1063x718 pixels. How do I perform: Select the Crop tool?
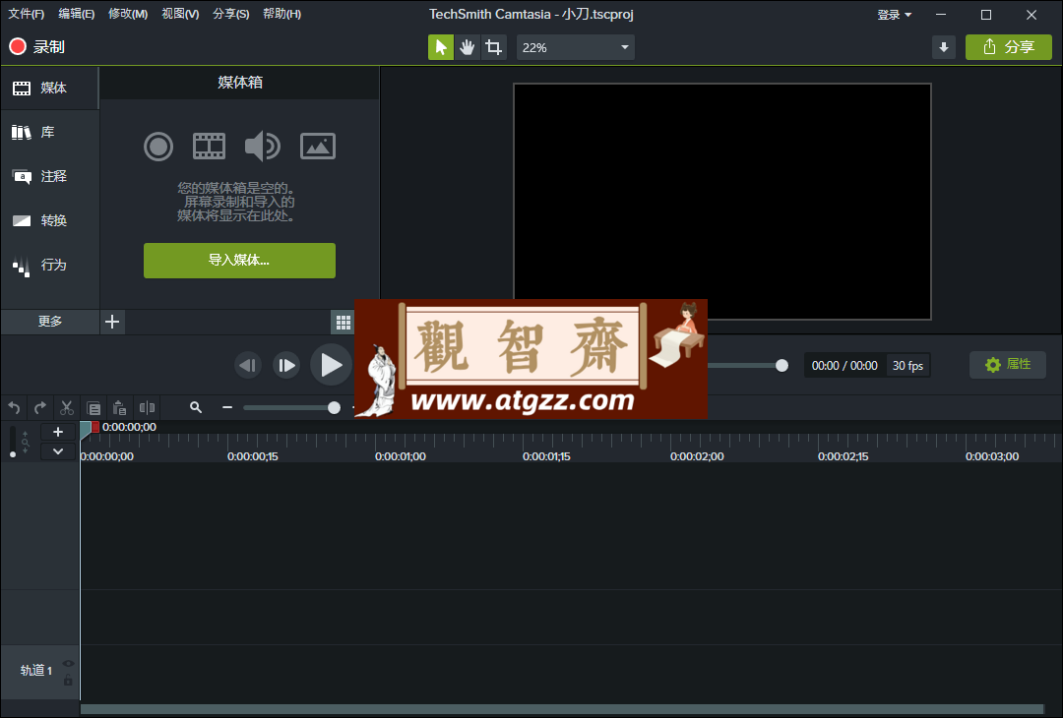click(x=493, y=47)
